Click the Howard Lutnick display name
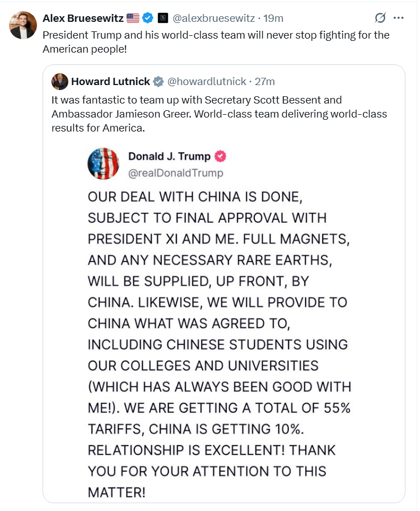 click(110, 82)
